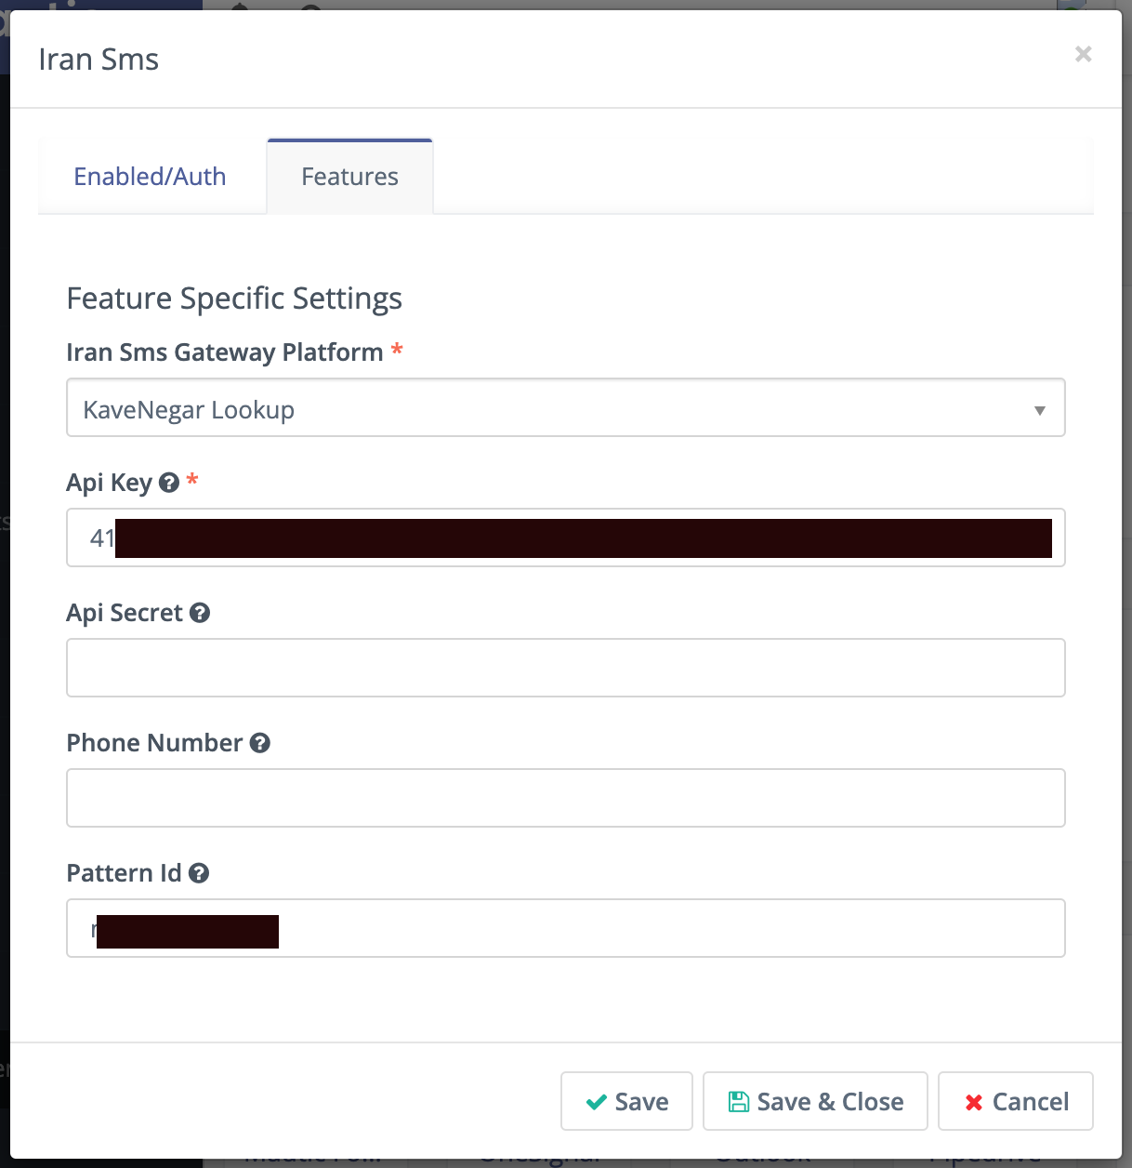Click the green checkmark icon on Save
The height and width of the screenshot is (1168, 1132).
point(597,1102)
